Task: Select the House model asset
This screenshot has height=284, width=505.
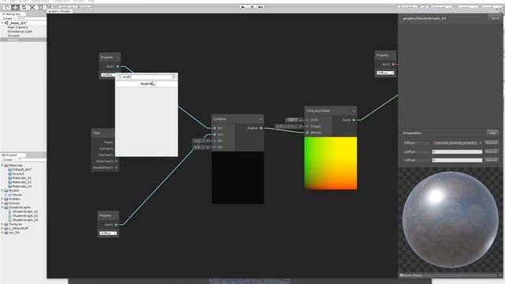Action: click(17, 195)
